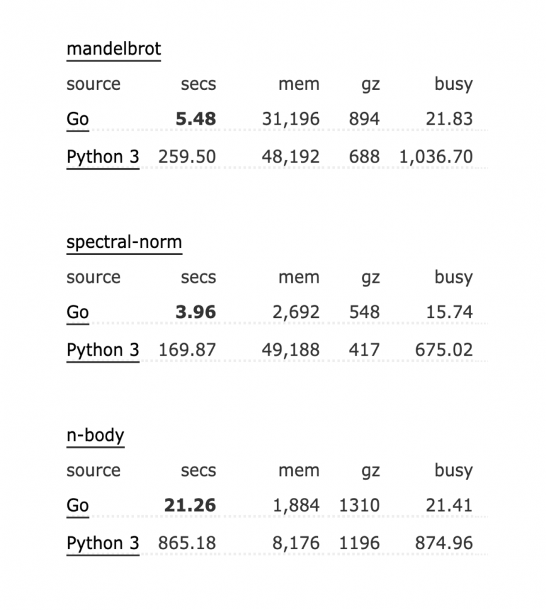Open the mandelbrot benchmark link

(x=113, y=49)
